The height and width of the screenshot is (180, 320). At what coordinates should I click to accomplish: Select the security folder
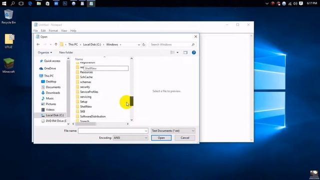click(82, 87)
